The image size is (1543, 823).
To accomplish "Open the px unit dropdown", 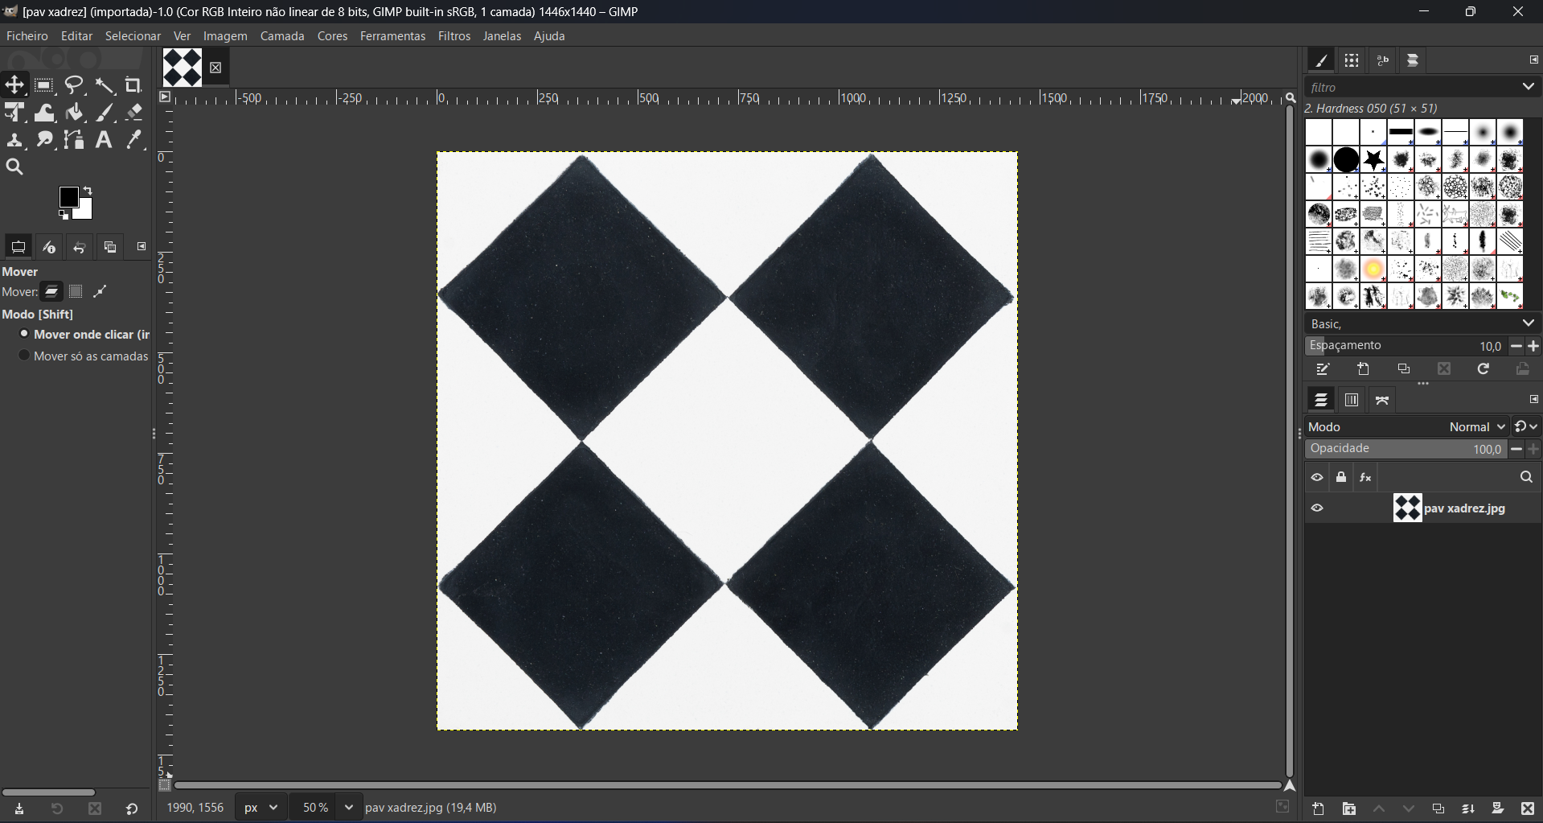I will point(262,808).
